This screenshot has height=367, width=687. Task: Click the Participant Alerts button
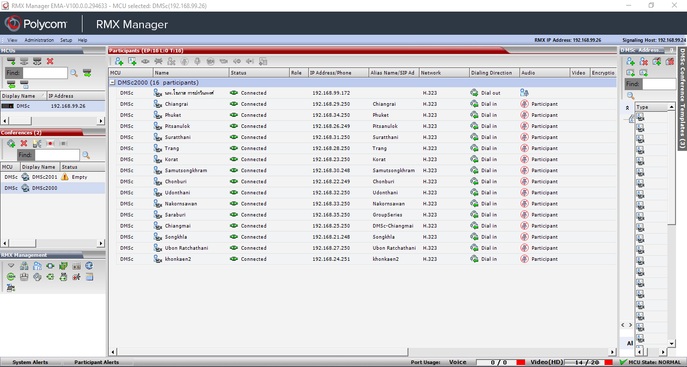pyautogui.click(x=97, y=362)
